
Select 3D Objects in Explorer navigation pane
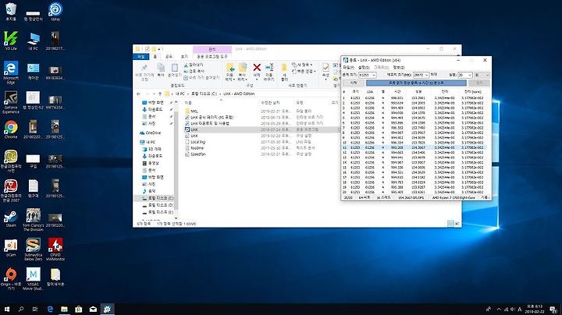152,149
